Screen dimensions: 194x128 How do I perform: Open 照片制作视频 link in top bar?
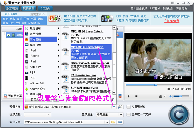[139, 9]
